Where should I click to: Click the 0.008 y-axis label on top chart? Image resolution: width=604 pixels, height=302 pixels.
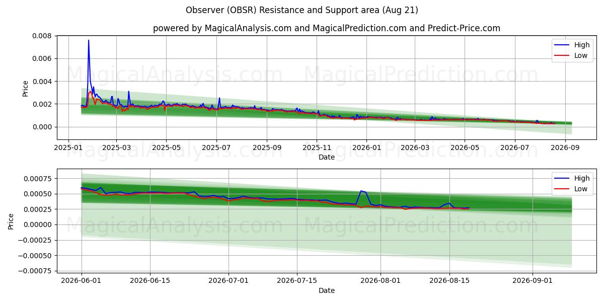[42, 36]
